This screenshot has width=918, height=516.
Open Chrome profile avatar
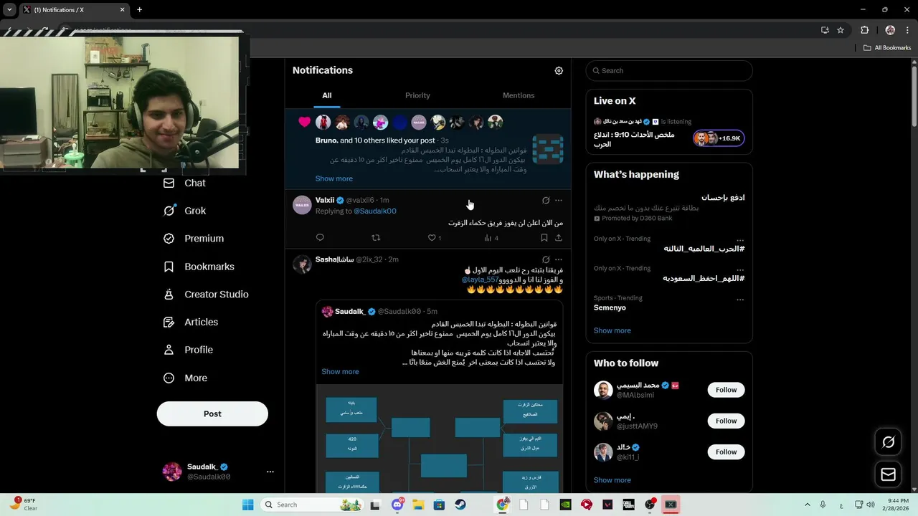coord(890,30)
